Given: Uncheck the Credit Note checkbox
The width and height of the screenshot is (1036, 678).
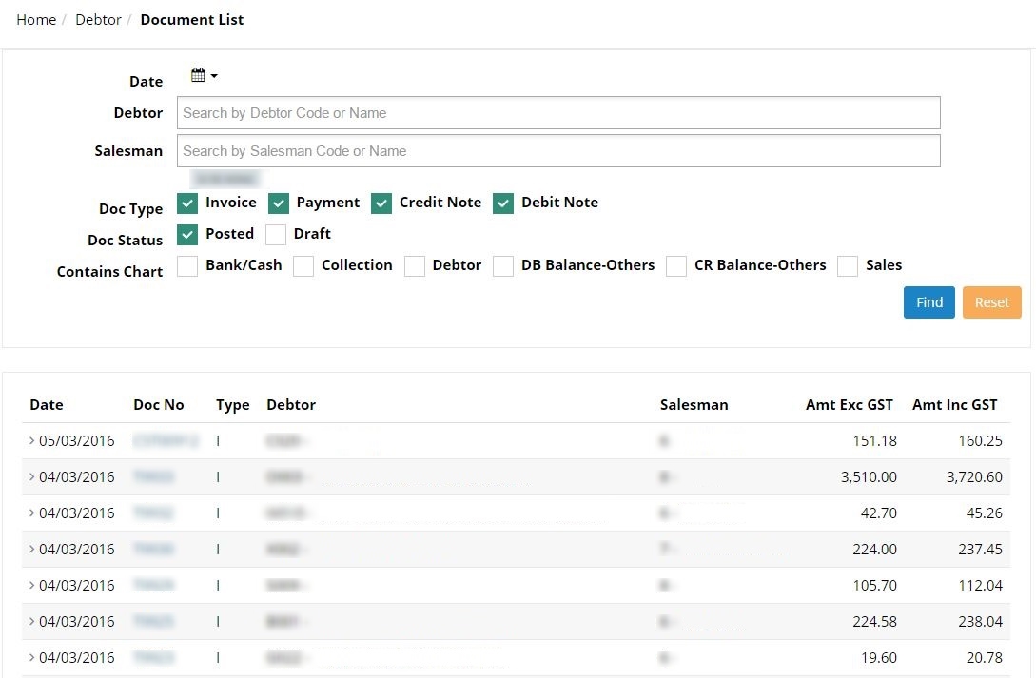Looking at the screenshot, I should coord(381,203).
